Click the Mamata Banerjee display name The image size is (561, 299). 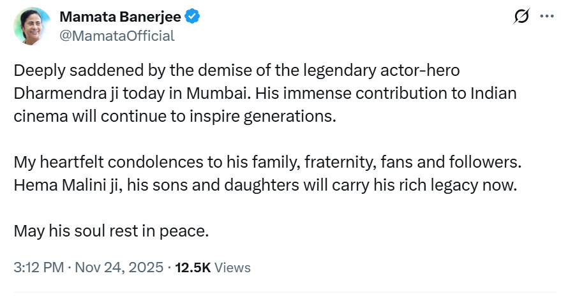pyautogui.click(x=119, y=17)
